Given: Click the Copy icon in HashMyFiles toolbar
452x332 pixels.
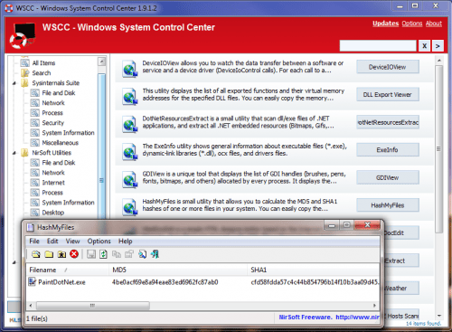Looking at the screenshot, I should [x=117, y=254].
